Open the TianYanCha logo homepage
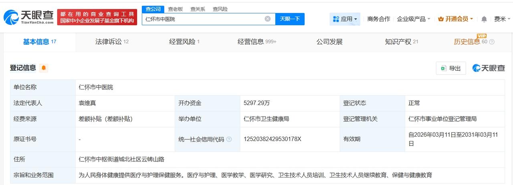 click(28, 16)
